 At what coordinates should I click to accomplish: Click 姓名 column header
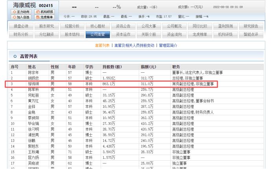32,67
